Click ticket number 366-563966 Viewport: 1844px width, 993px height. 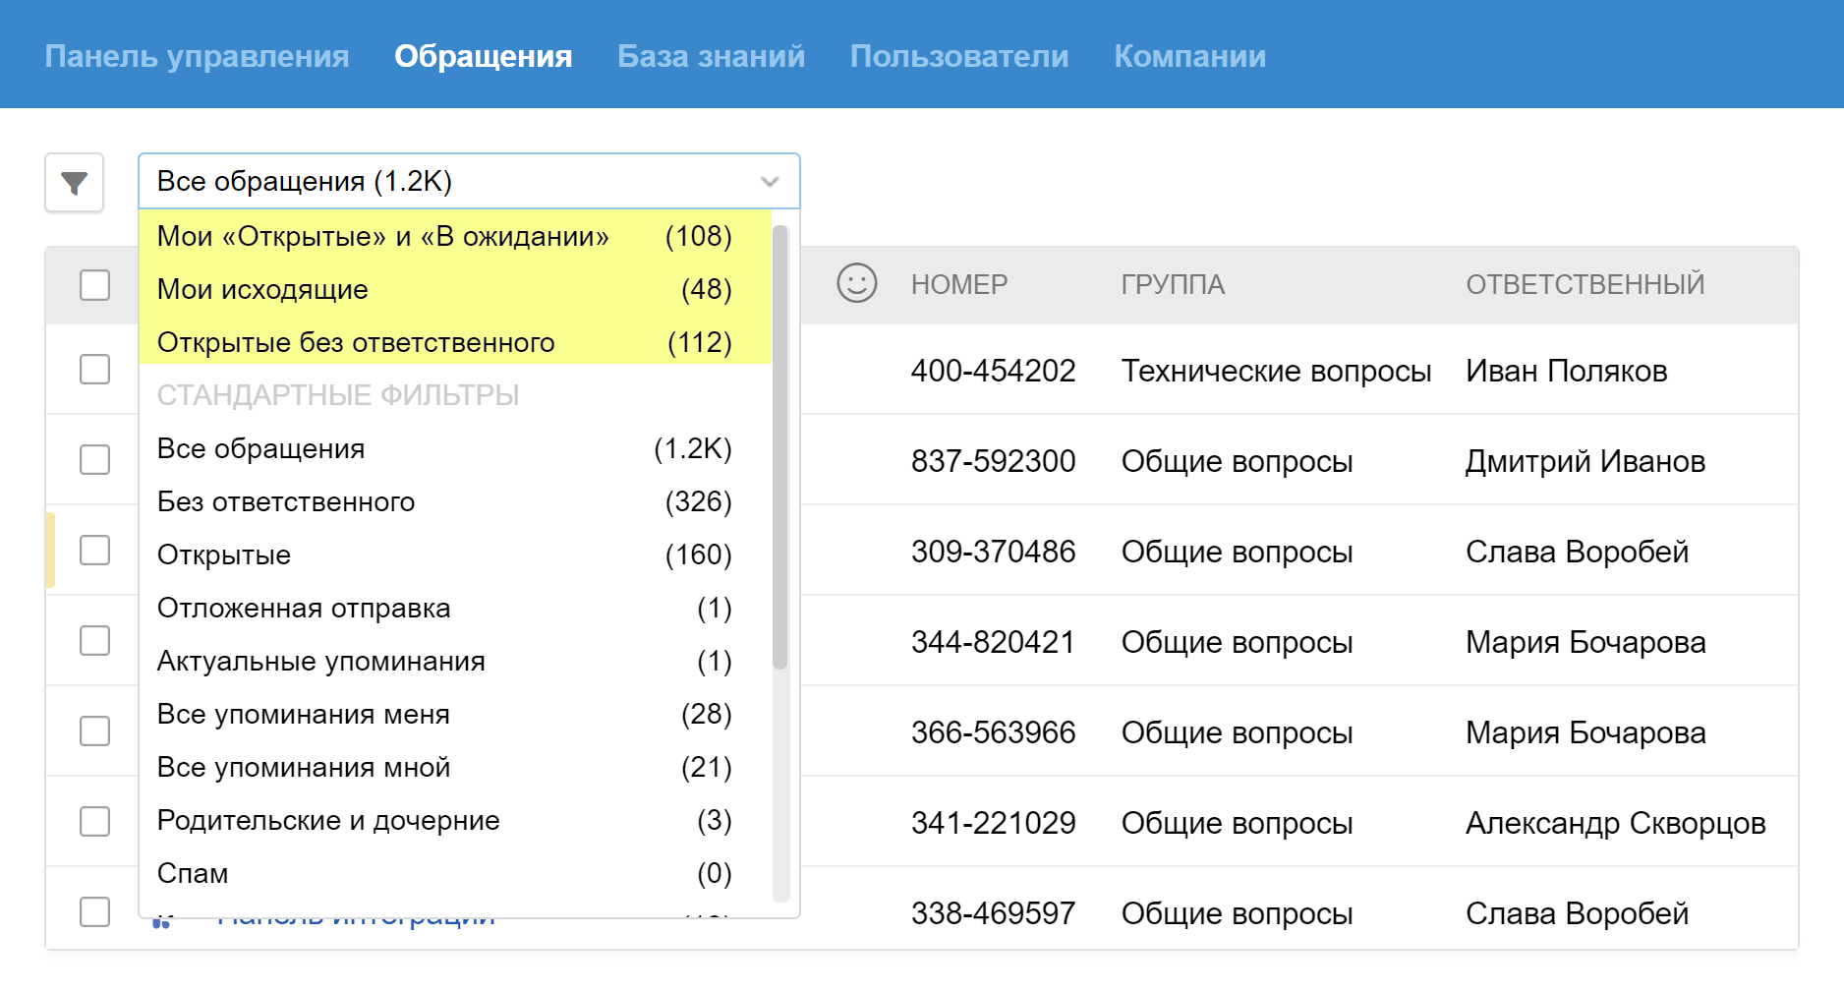click(x=993, y=732)
